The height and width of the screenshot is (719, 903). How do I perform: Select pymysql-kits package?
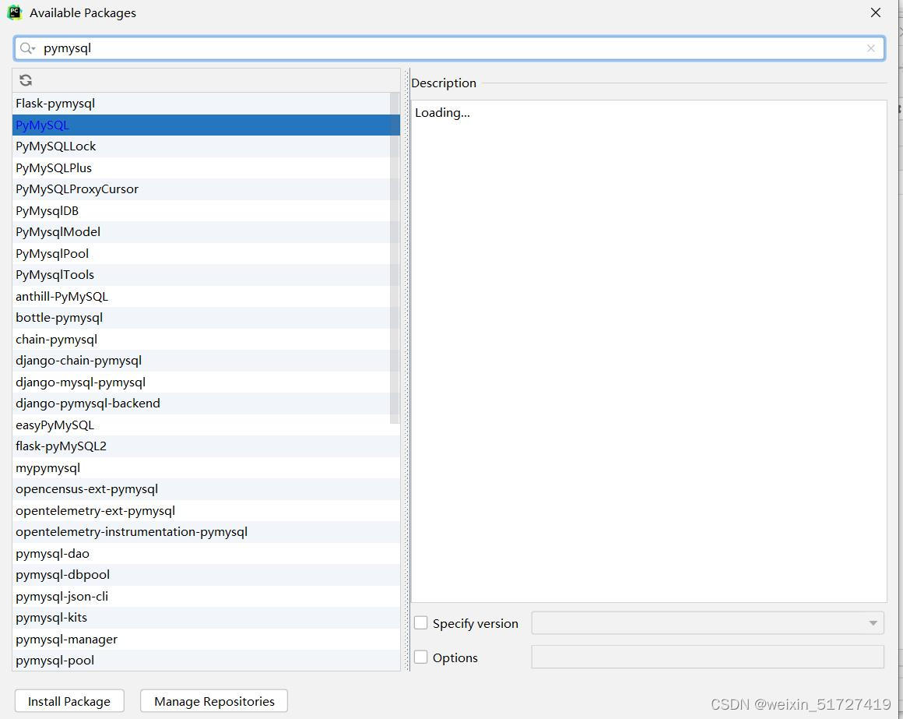point(206,618)
